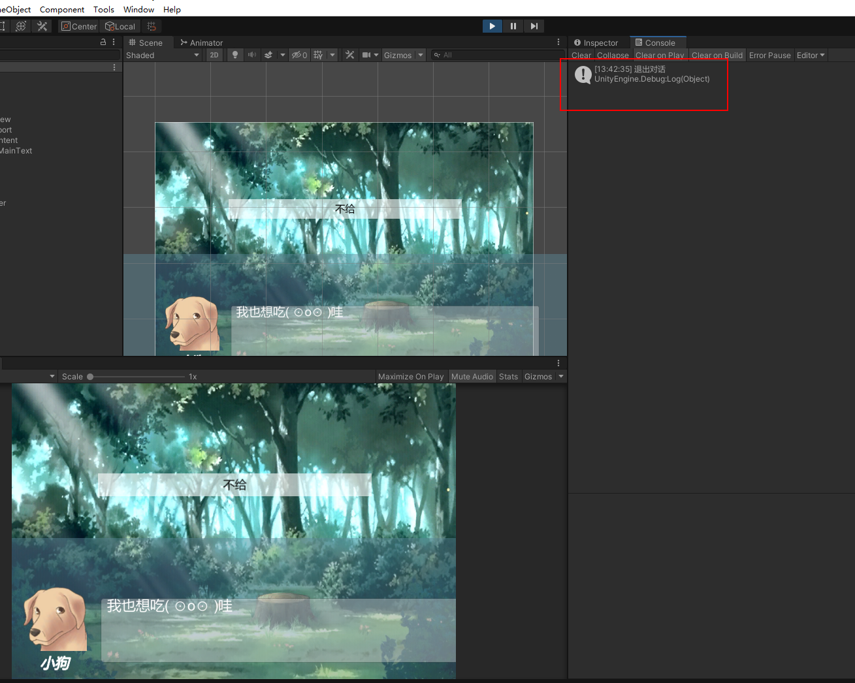Open component editor tools icon in Scene toolbar
855x683 pixels.
point(350,56)
